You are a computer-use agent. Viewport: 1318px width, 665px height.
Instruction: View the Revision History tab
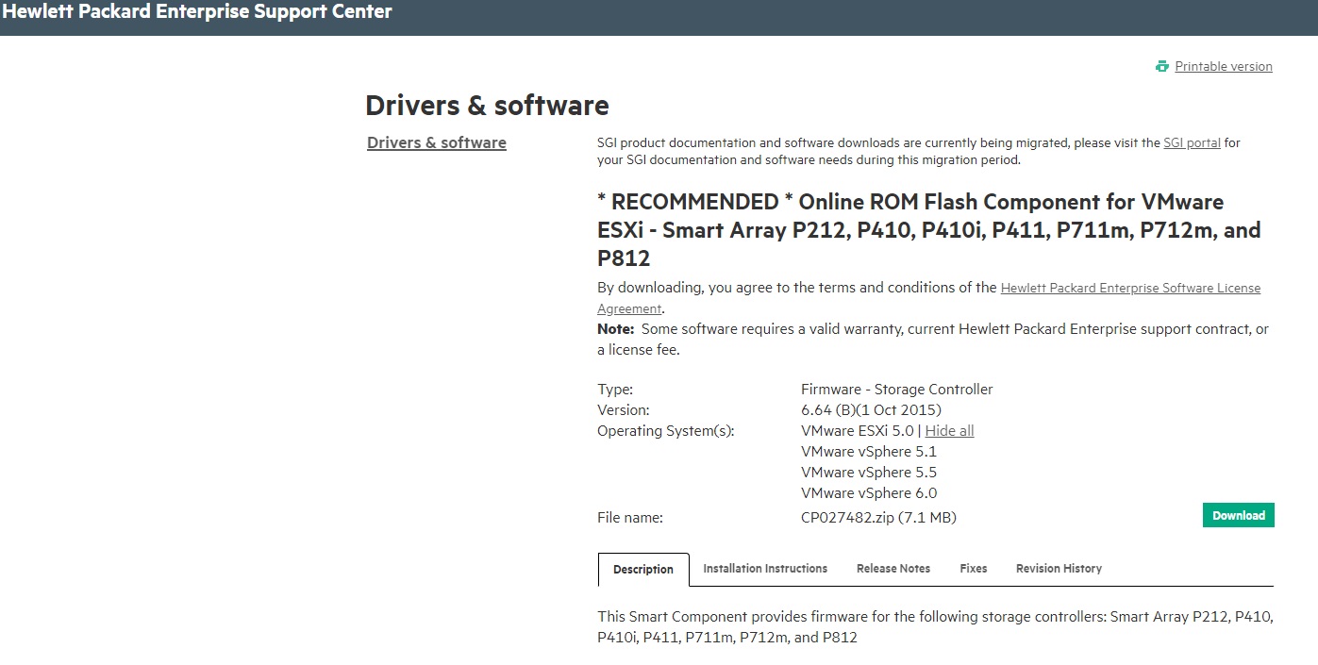point(1059,569)
